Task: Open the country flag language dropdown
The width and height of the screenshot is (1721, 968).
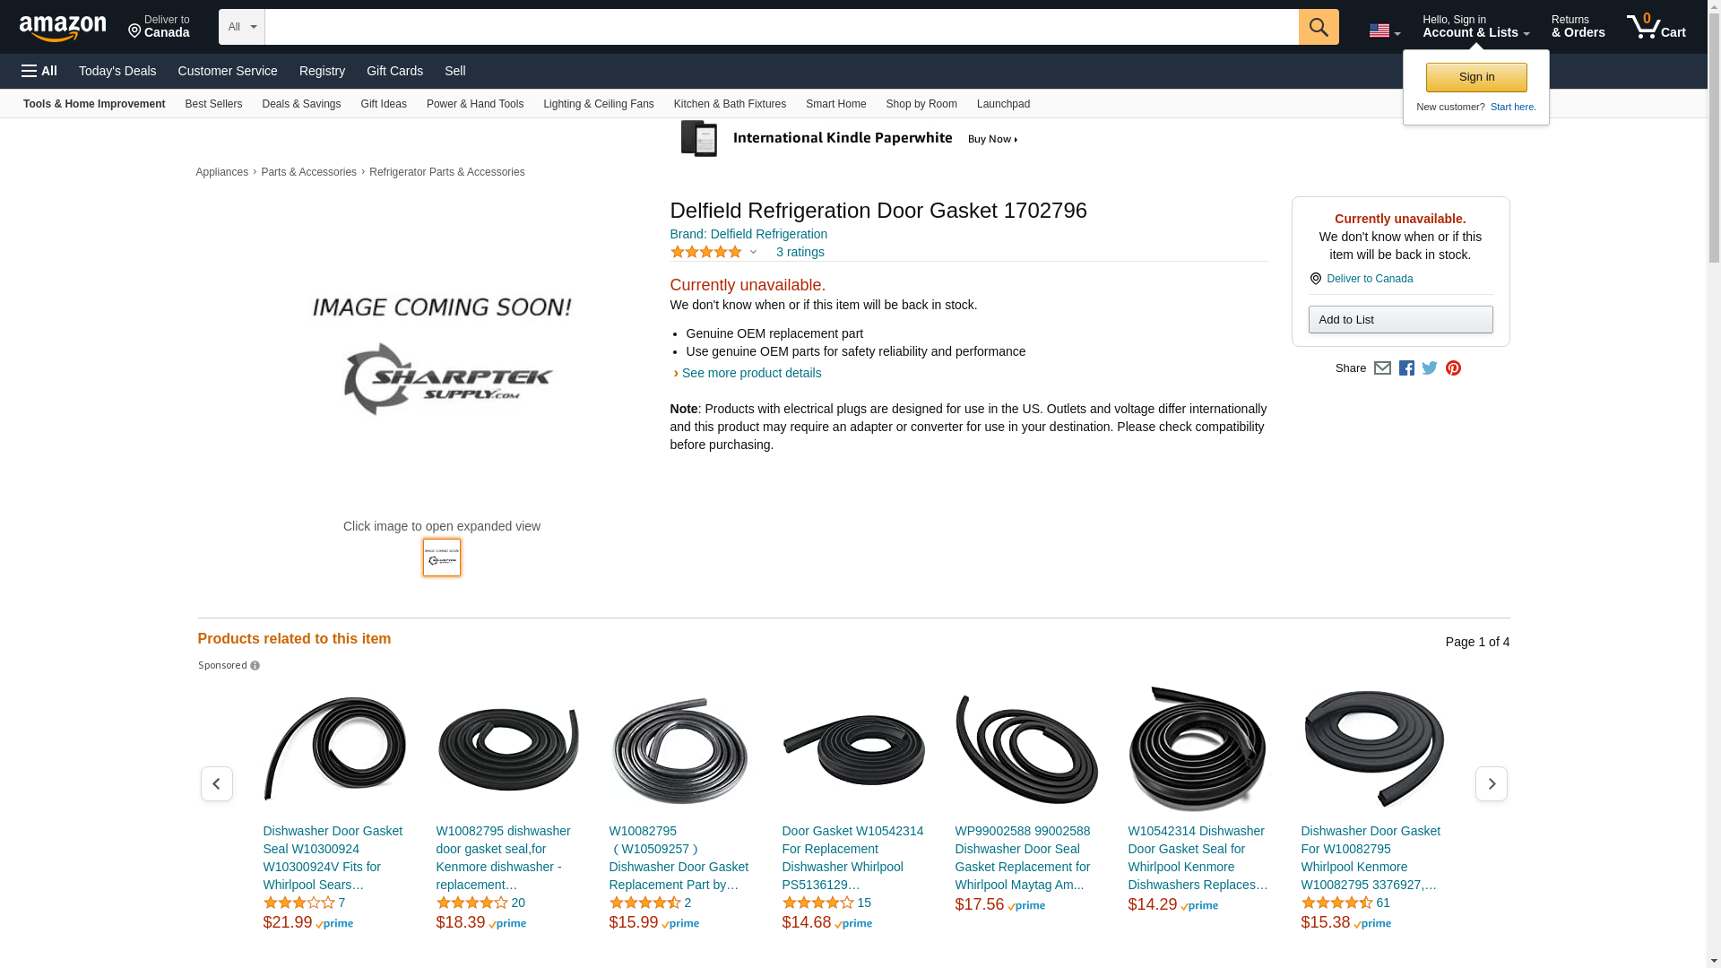Action: pyautogui.click(x=1385, y=30)
